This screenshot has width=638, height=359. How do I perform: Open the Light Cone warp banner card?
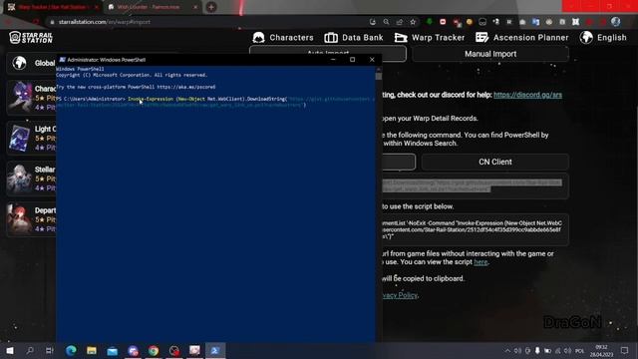[x=31, y=139]
